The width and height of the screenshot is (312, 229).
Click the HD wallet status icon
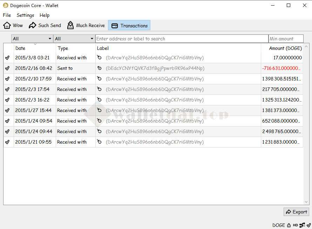(296, 225)
